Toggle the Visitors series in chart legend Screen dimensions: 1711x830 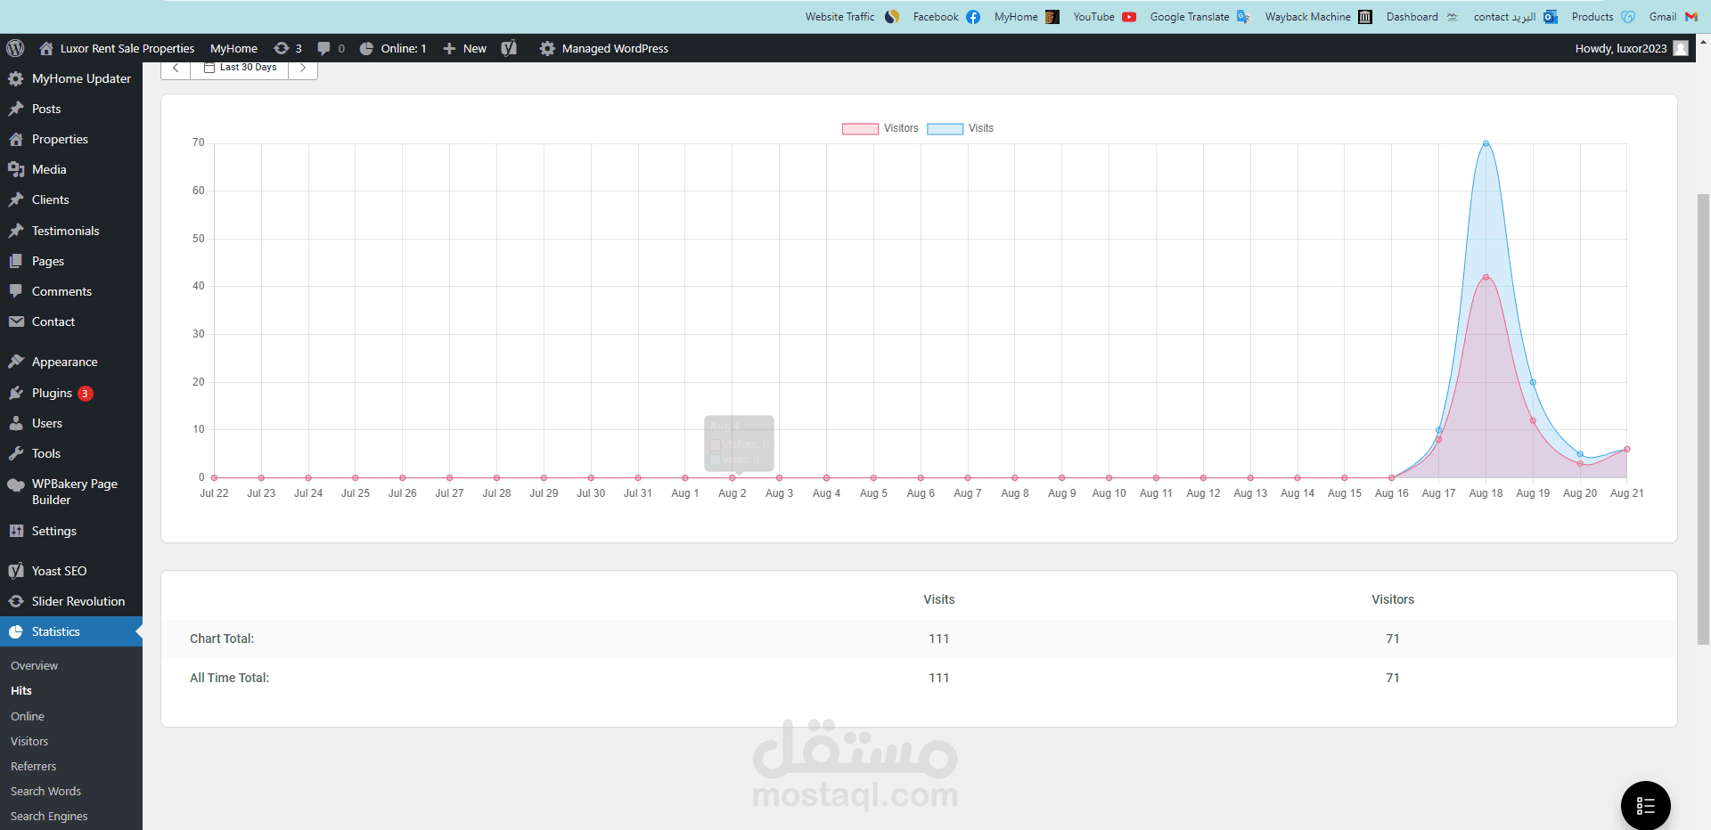[880, 128]
